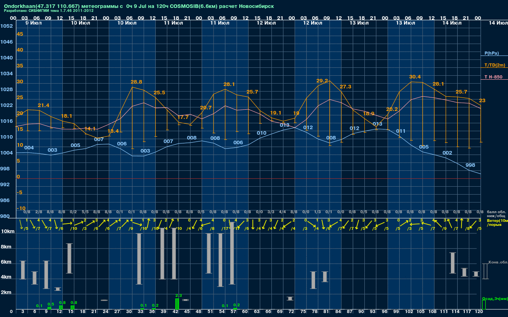Click the 20.2 temperature value
The width and height of the screenshot is (508, 317).
(x=392, y=109)
